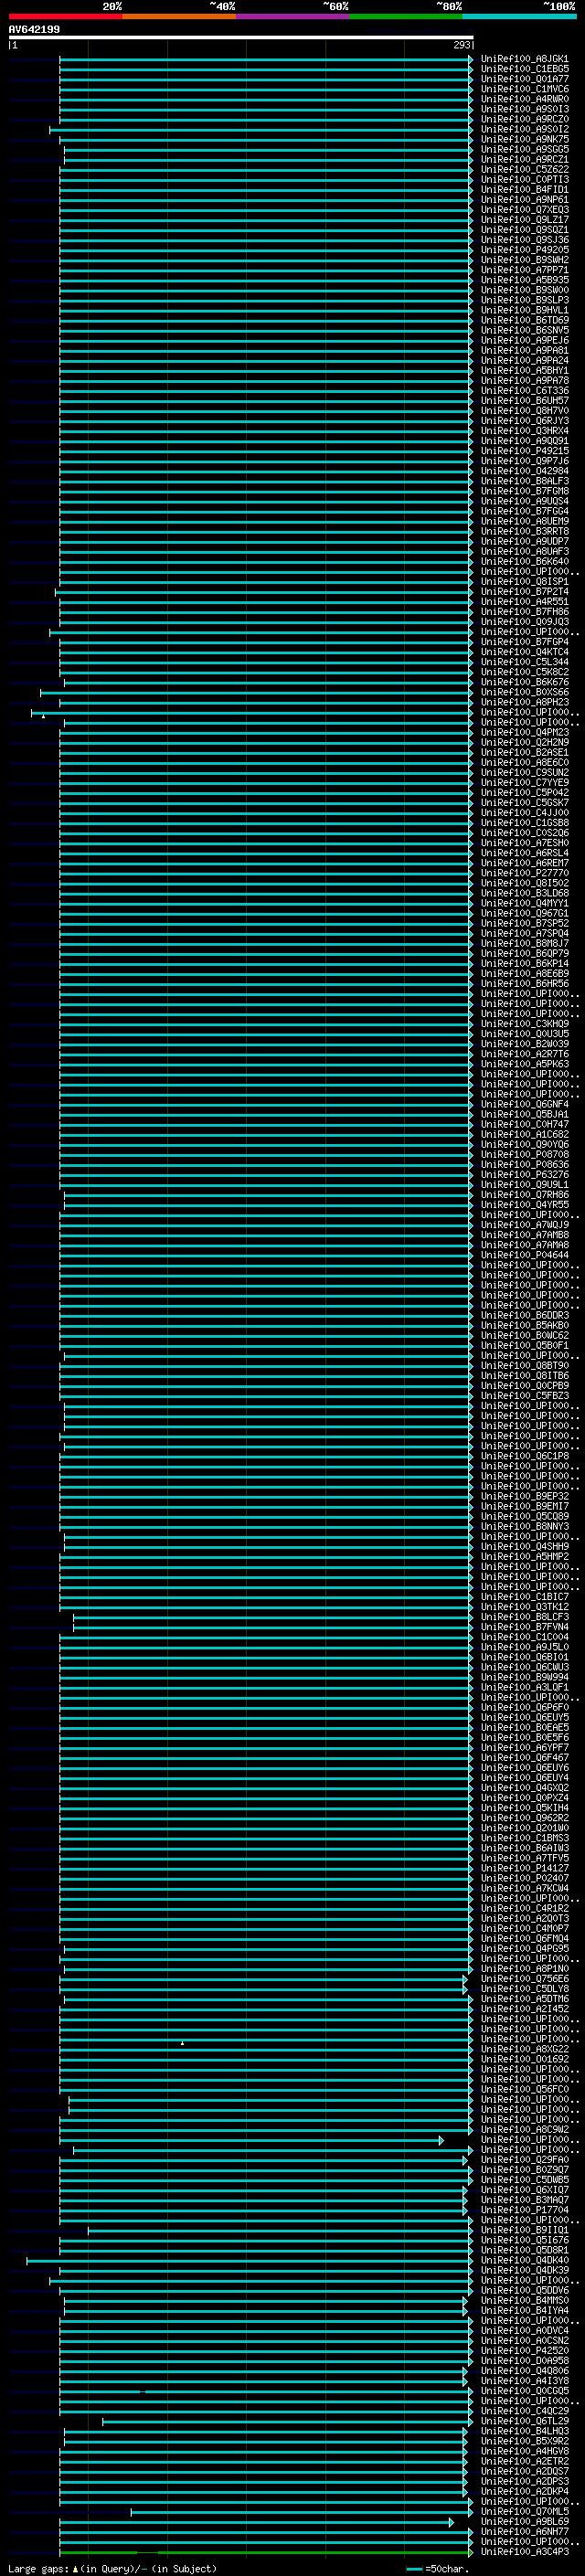Image resolution: width=585 pixels, height=2576 pixels.
Task: Select hit label UniRef100_P63276
Action: click(x=525, y=1175)
